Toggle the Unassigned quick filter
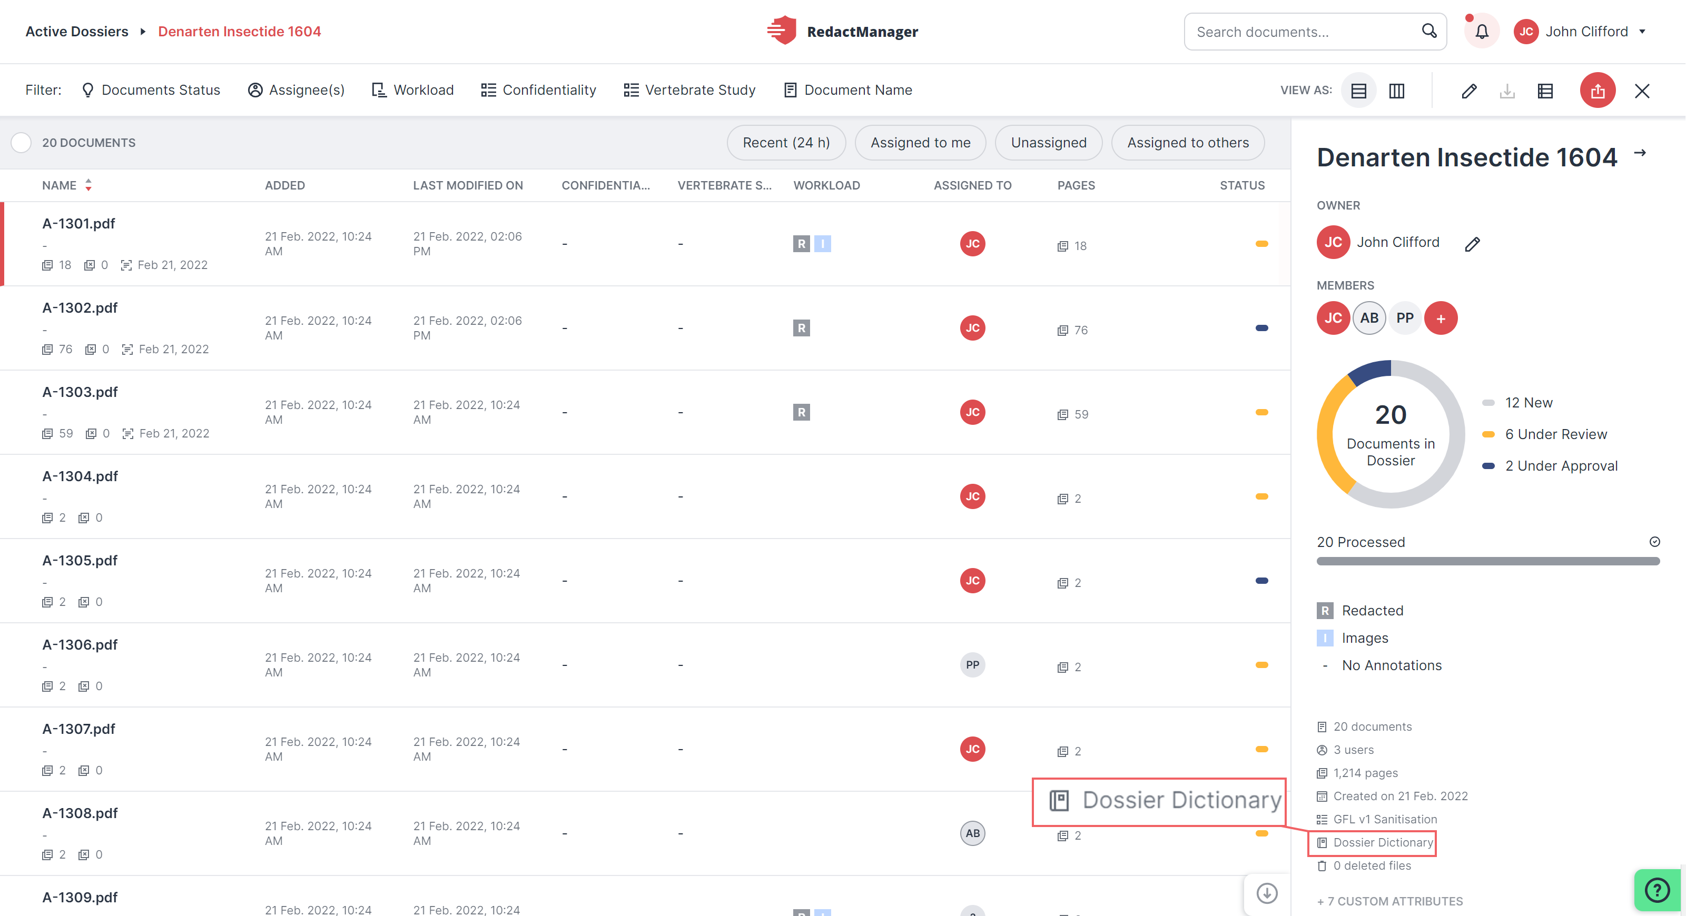Image resolution: width=1686 pixels, height=916 pixels. (x=1048, y=142)
